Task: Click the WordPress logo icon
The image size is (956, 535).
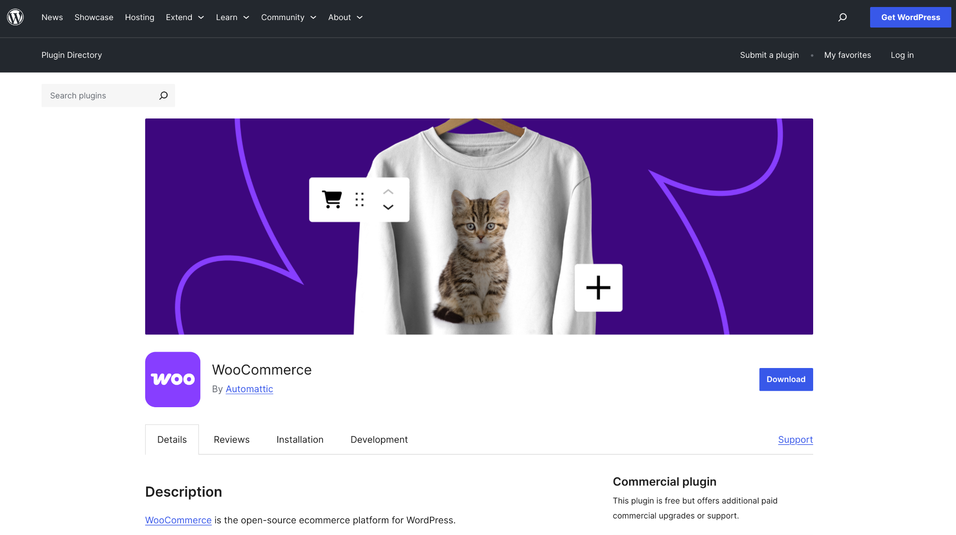Action: click(15, 17)
